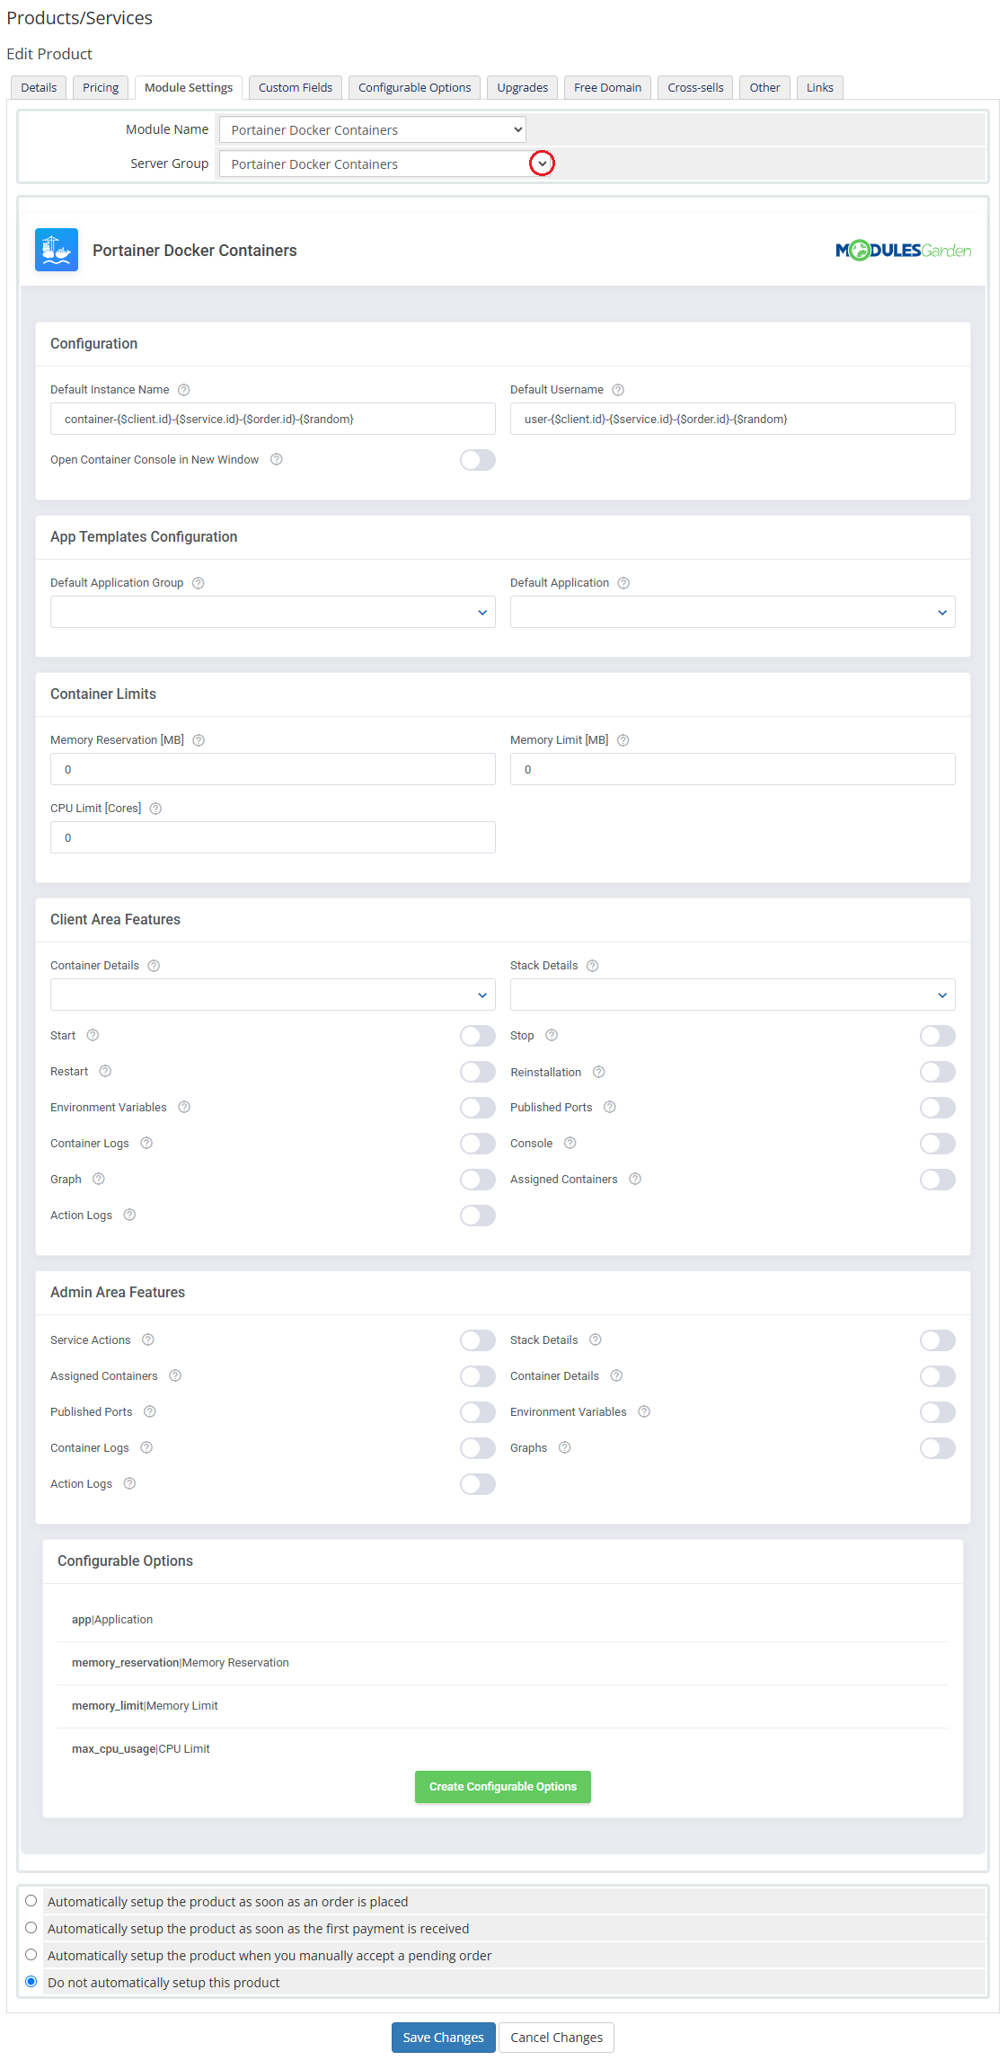Switch to the Details tab
Image resolution: width=1007 pixels, height=2069 pixels.
[x=39, y=87]
